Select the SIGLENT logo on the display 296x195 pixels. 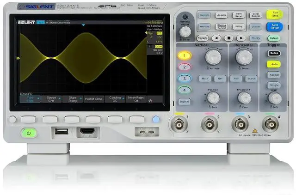26,23
